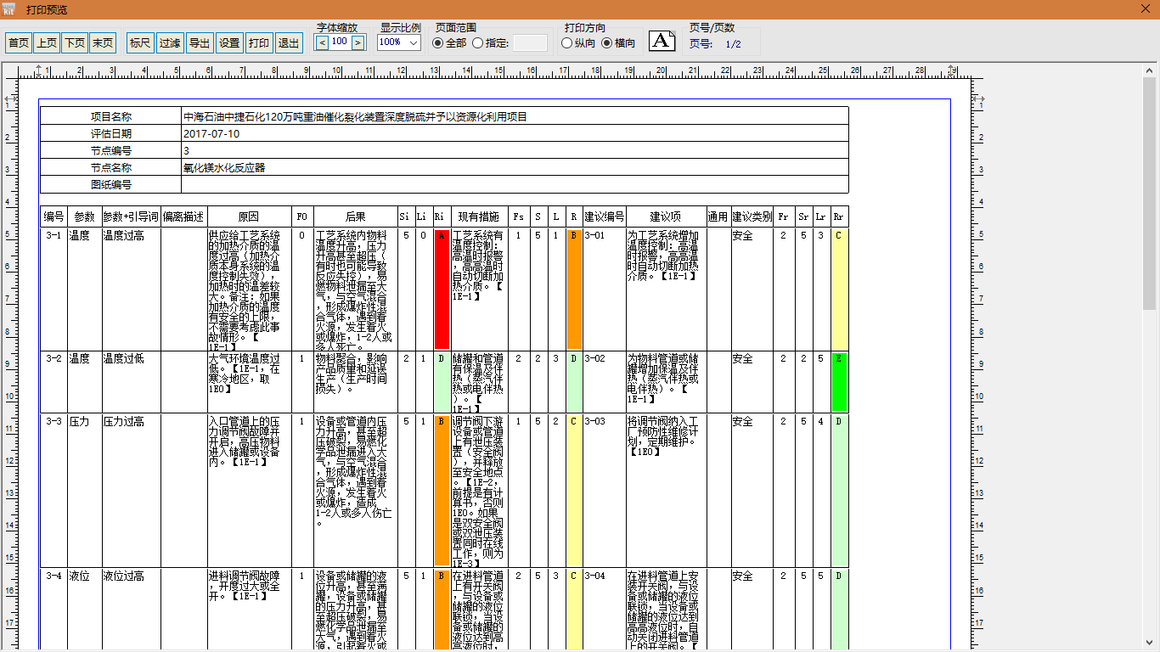1160x652 pixels.
Task: Click the bright green E cell in row 3-2
Action: pos(839,381)
